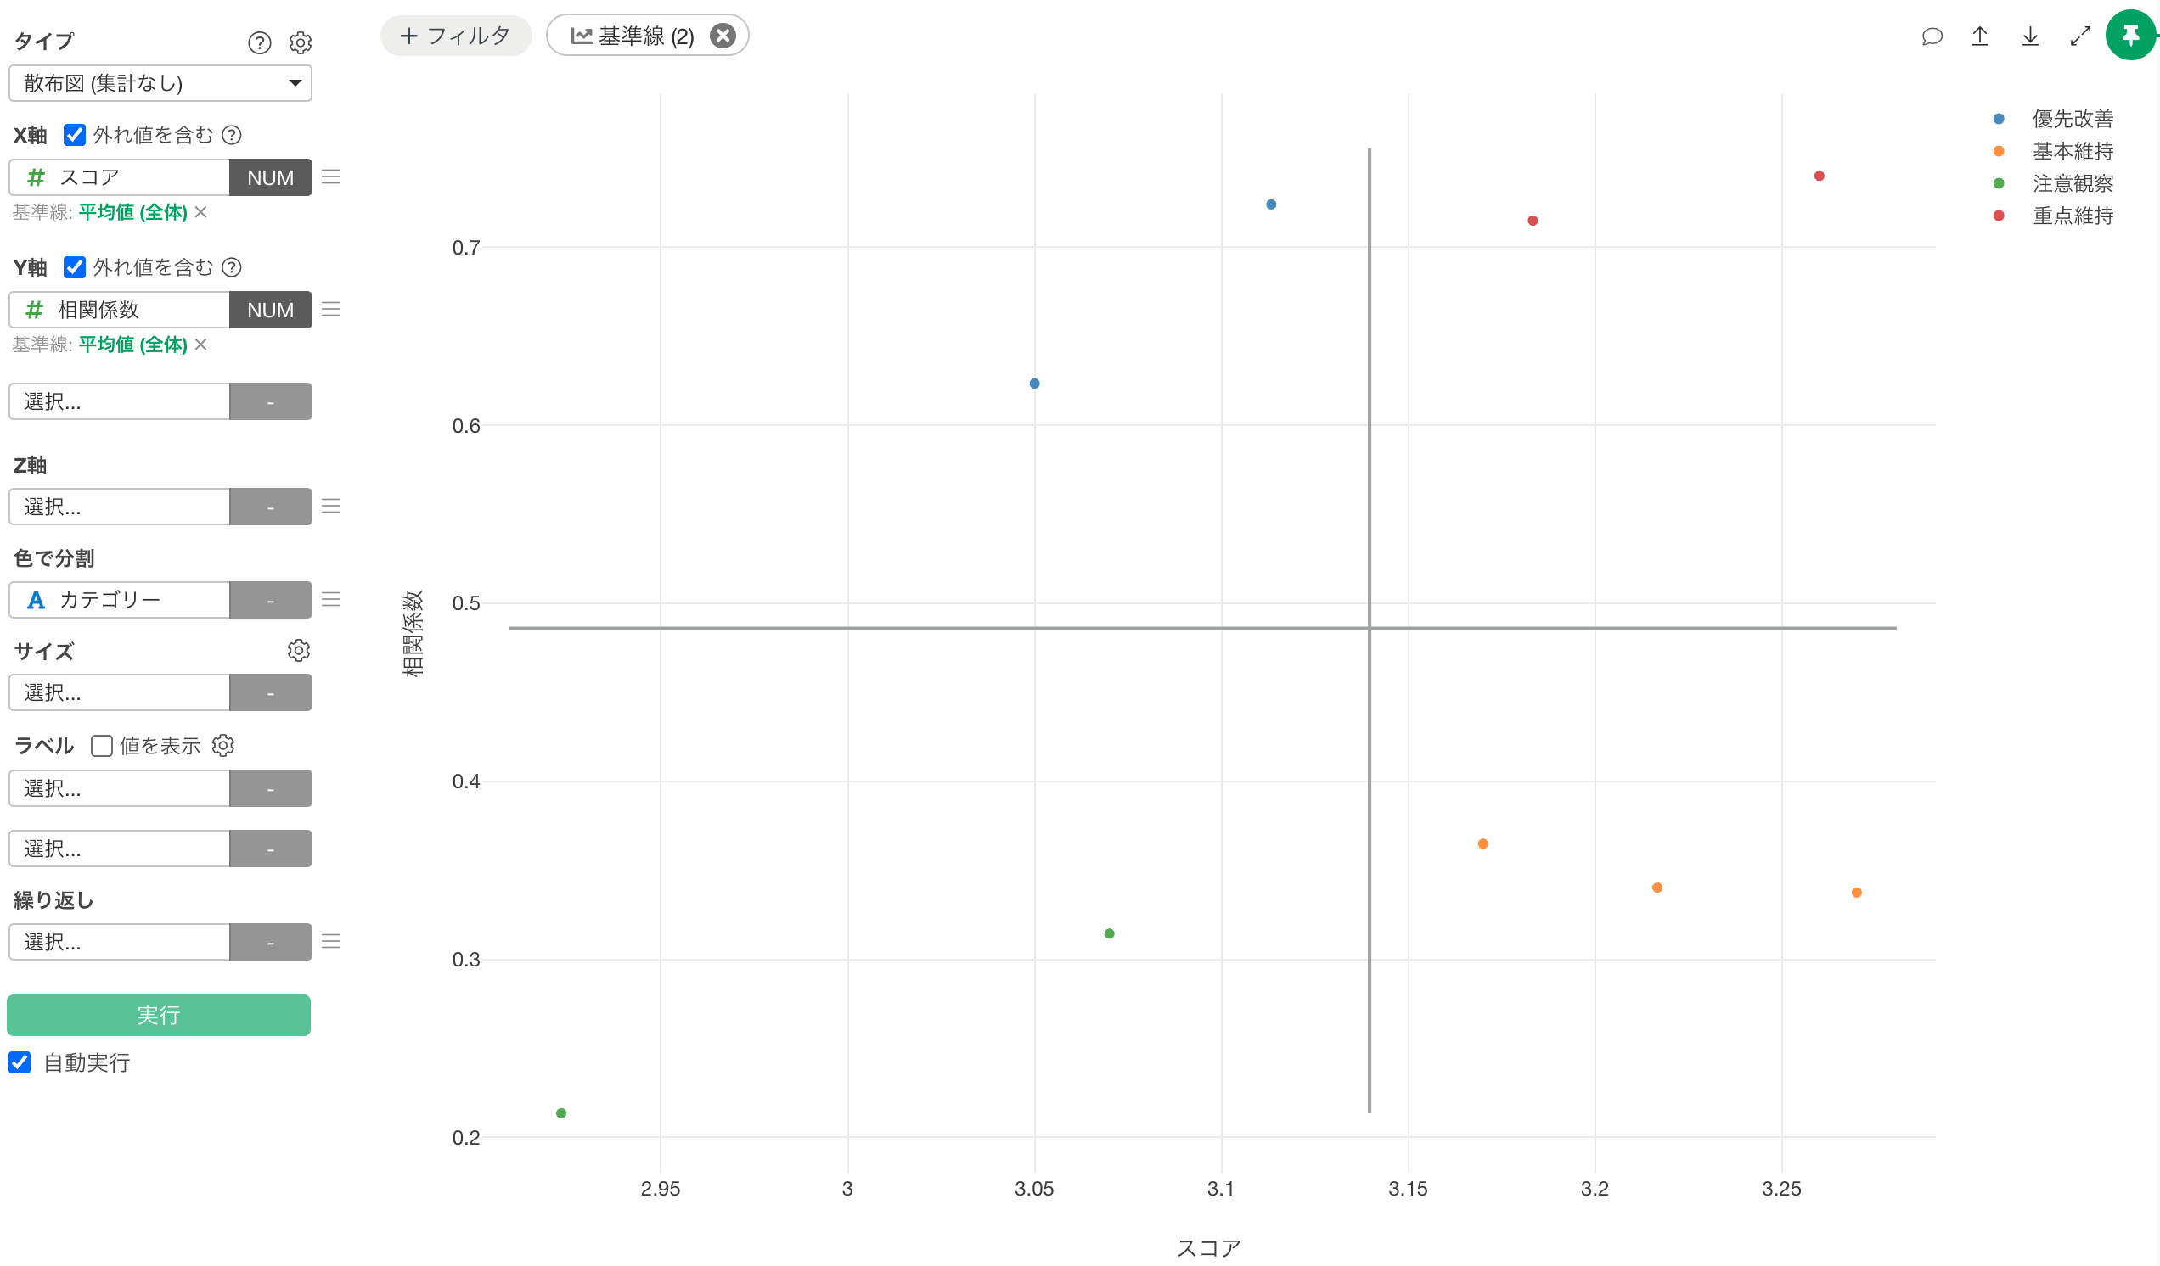Click the green pin icon
This screenshot has height=1266, width=2160.
coord(2129,35)
